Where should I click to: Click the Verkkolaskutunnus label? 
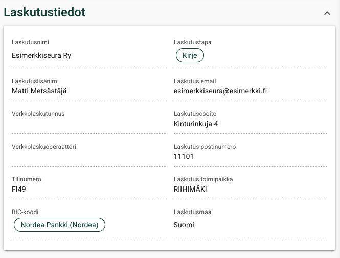38,114
